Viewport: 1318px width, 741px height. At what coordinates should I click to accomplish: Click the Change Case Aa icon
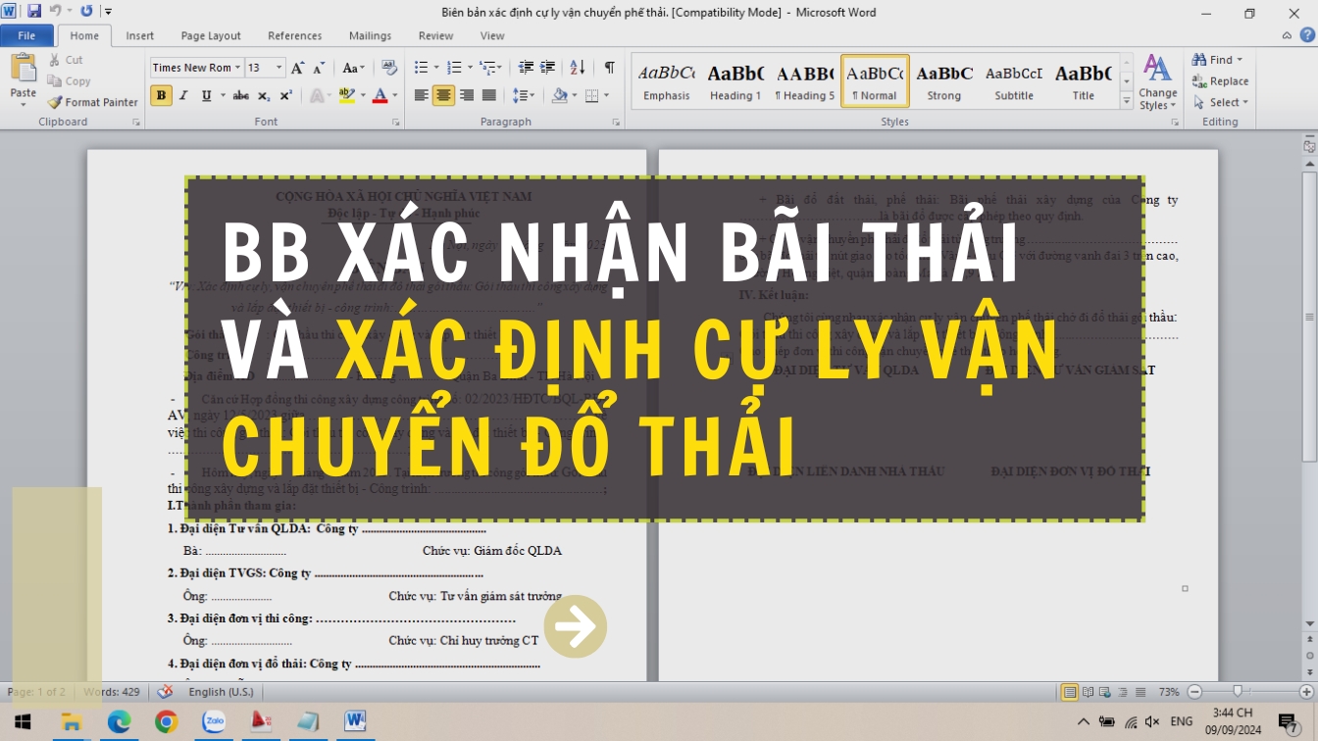[x=353, y=68]
